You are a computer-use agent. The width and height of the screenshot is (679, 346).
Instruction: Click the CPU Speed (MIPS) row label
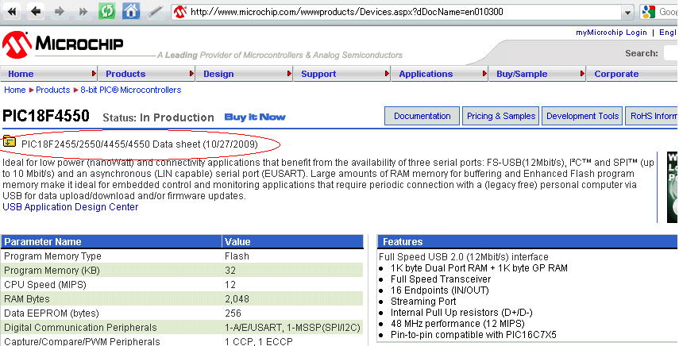point(45,285)
